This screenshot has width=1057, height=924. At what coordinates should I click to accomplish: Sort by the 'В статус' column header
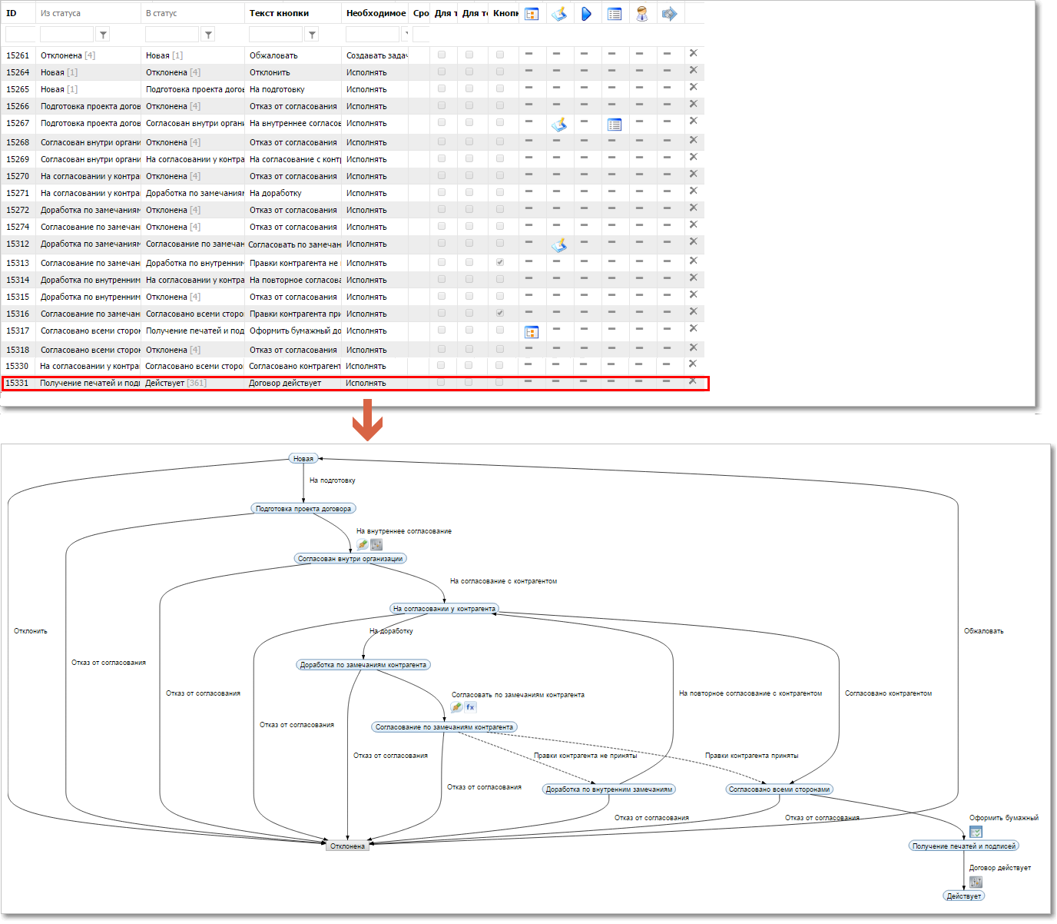point(161,13)
